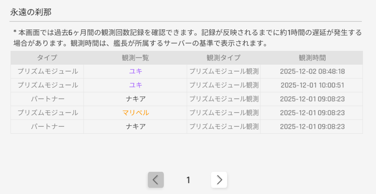Image resolution: width=376 pixels, height=194 pixels.
Task: Select purple ユキ in the first row
Action: (136, 72)
